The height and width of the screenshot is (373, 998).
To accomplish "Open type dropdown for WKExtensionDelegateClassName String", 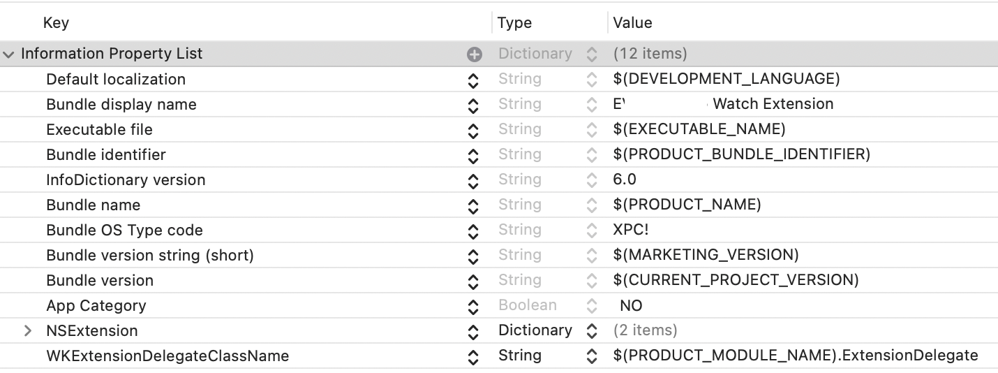I will click(548, 356).
